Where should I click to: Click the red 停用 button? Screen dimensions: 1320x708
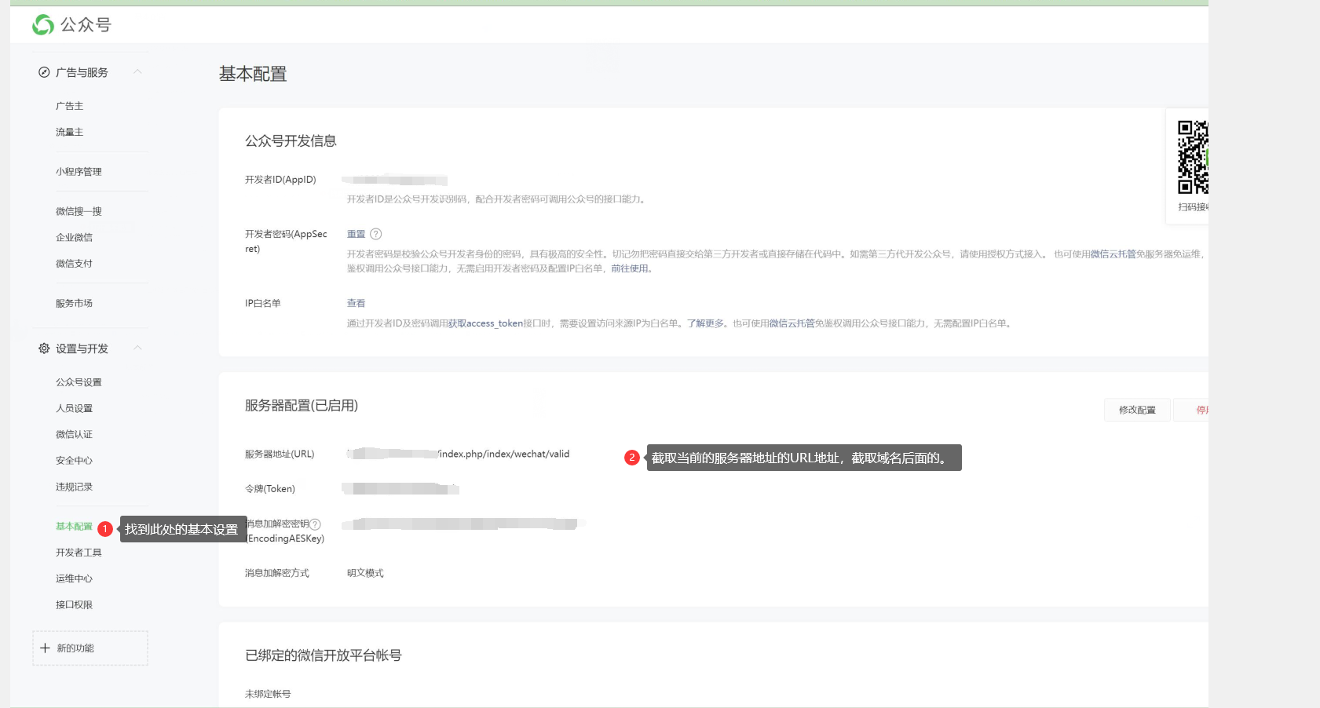point(1192,410)
